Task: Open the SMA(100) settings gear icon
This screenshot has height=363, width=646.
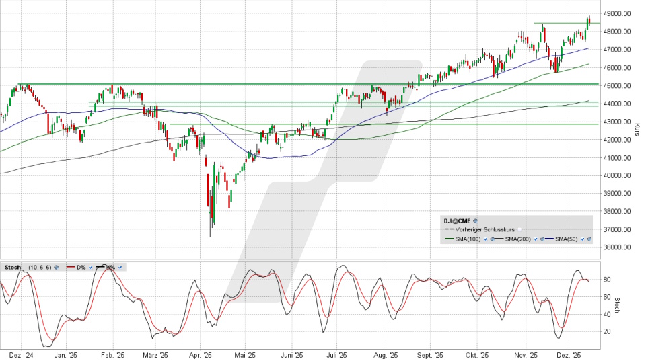Action: tap(493, 239)
